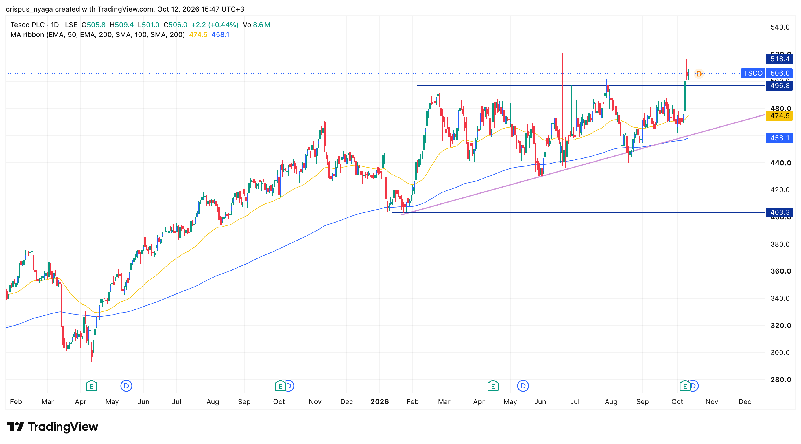Image resolution: width=801 pixels, height=444 pixels.
Task: Click the dividend D marker above May 2025
Action: coord(126,386)
